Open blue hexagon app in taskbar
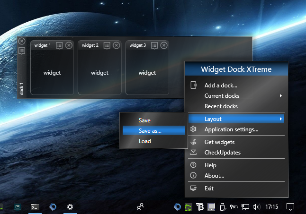The width and height of the screenshot is (306, 214). click(x=53, y=207)
